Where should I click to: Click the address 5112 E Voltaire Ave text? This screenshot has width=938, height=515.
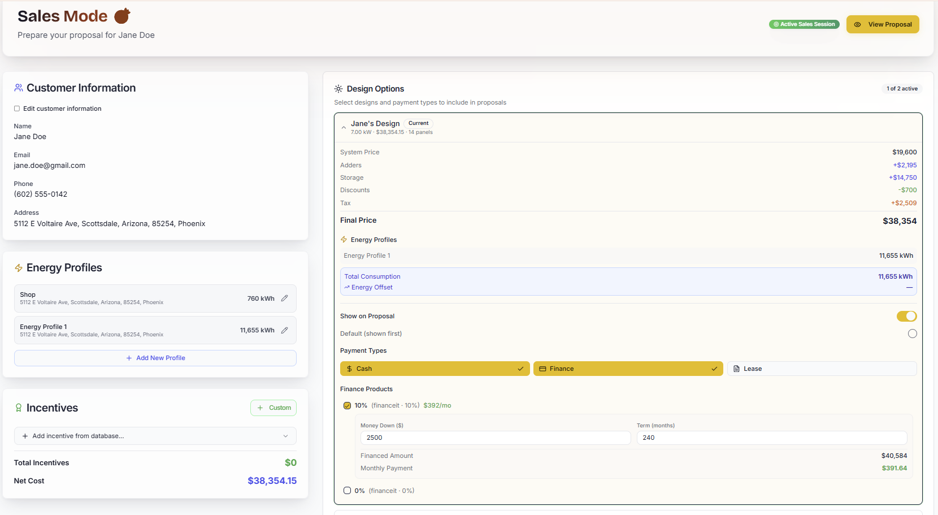[110, 224]
